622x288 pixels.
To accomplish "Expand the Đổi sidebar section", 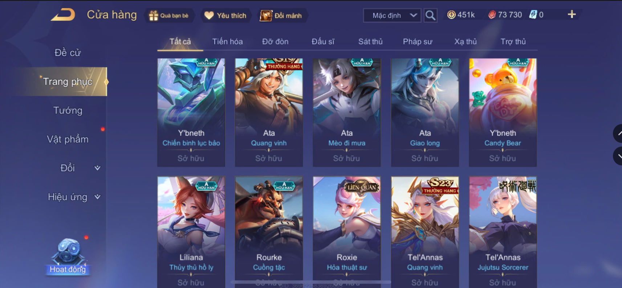I will tap(80, 168).
